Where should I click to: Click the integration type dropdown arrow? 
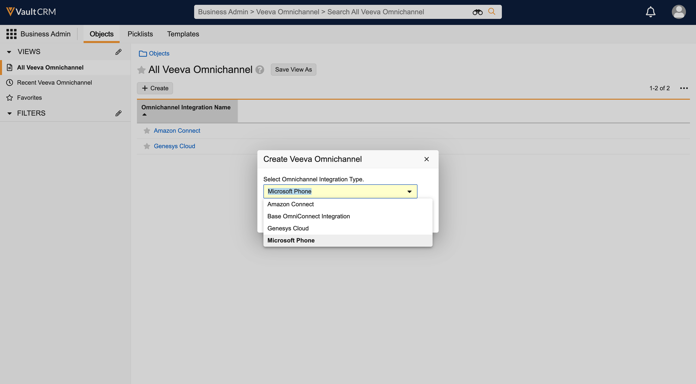point(409,192)
